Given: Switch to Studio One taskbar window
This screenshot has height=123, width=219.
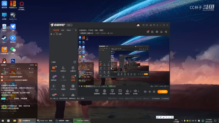Looking at the screenshot, I should 45,121.
